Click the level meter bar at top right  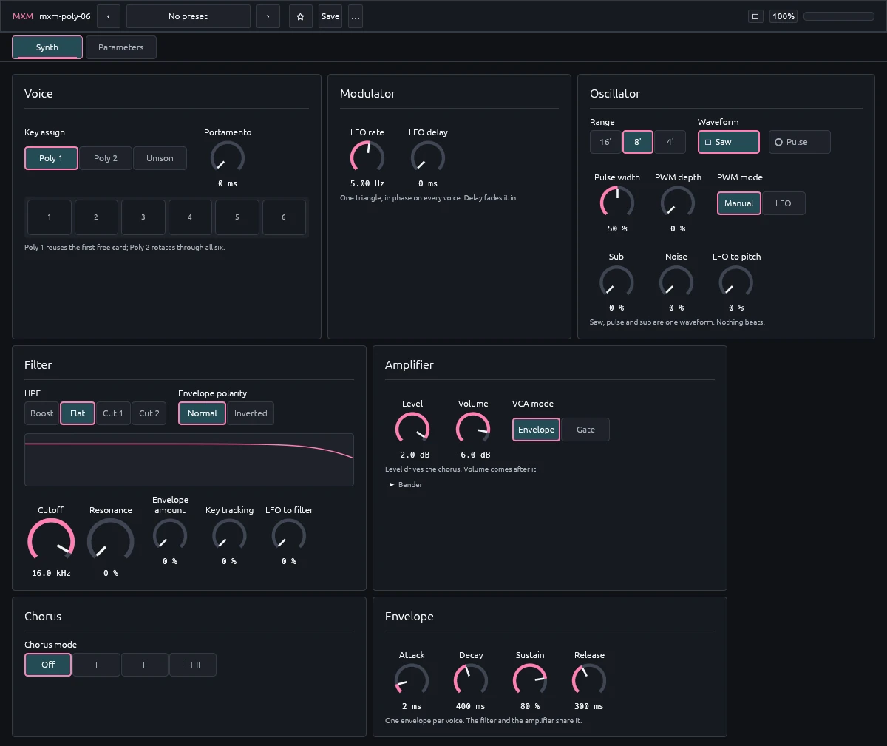[839, 16]
